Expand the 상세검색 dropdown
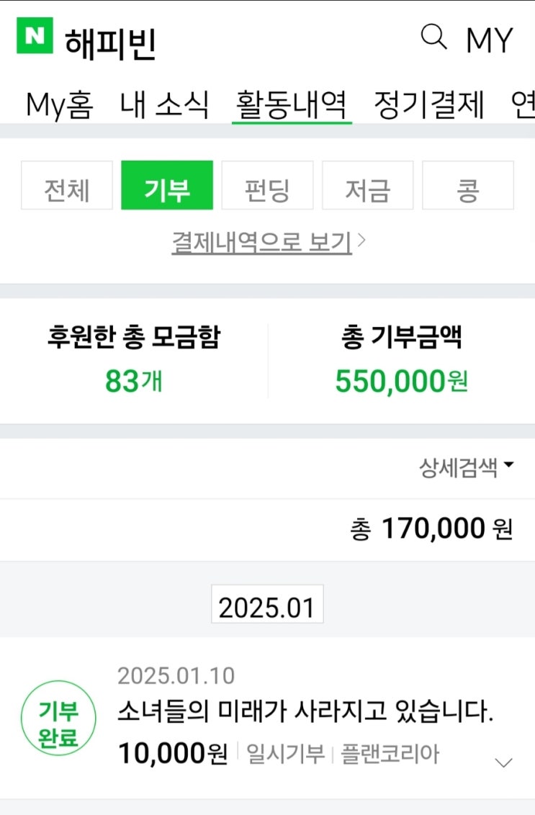This screenshot has width=535, height=815. pyautogui.click(x=467, y=468)
